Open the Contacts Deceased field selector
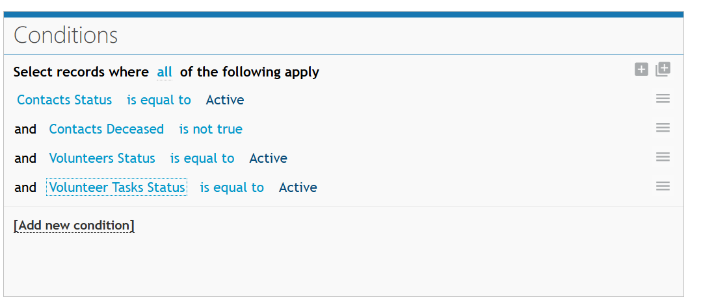 107,129
